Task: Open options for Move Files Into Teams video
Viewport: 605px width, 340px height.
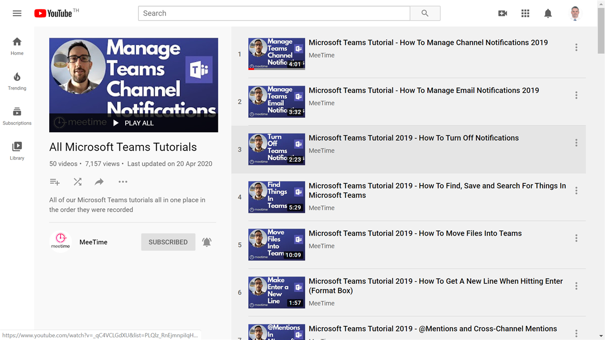Action: tap(576, 238)
